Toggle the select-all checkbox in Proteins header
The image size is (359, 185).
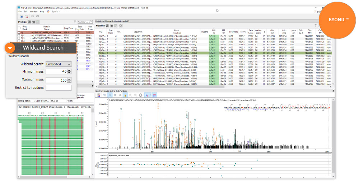point(19,28)
